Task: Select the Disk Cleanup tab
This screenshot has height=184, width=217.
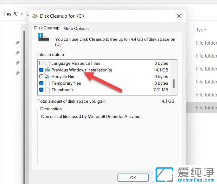Action: (47, 28)
